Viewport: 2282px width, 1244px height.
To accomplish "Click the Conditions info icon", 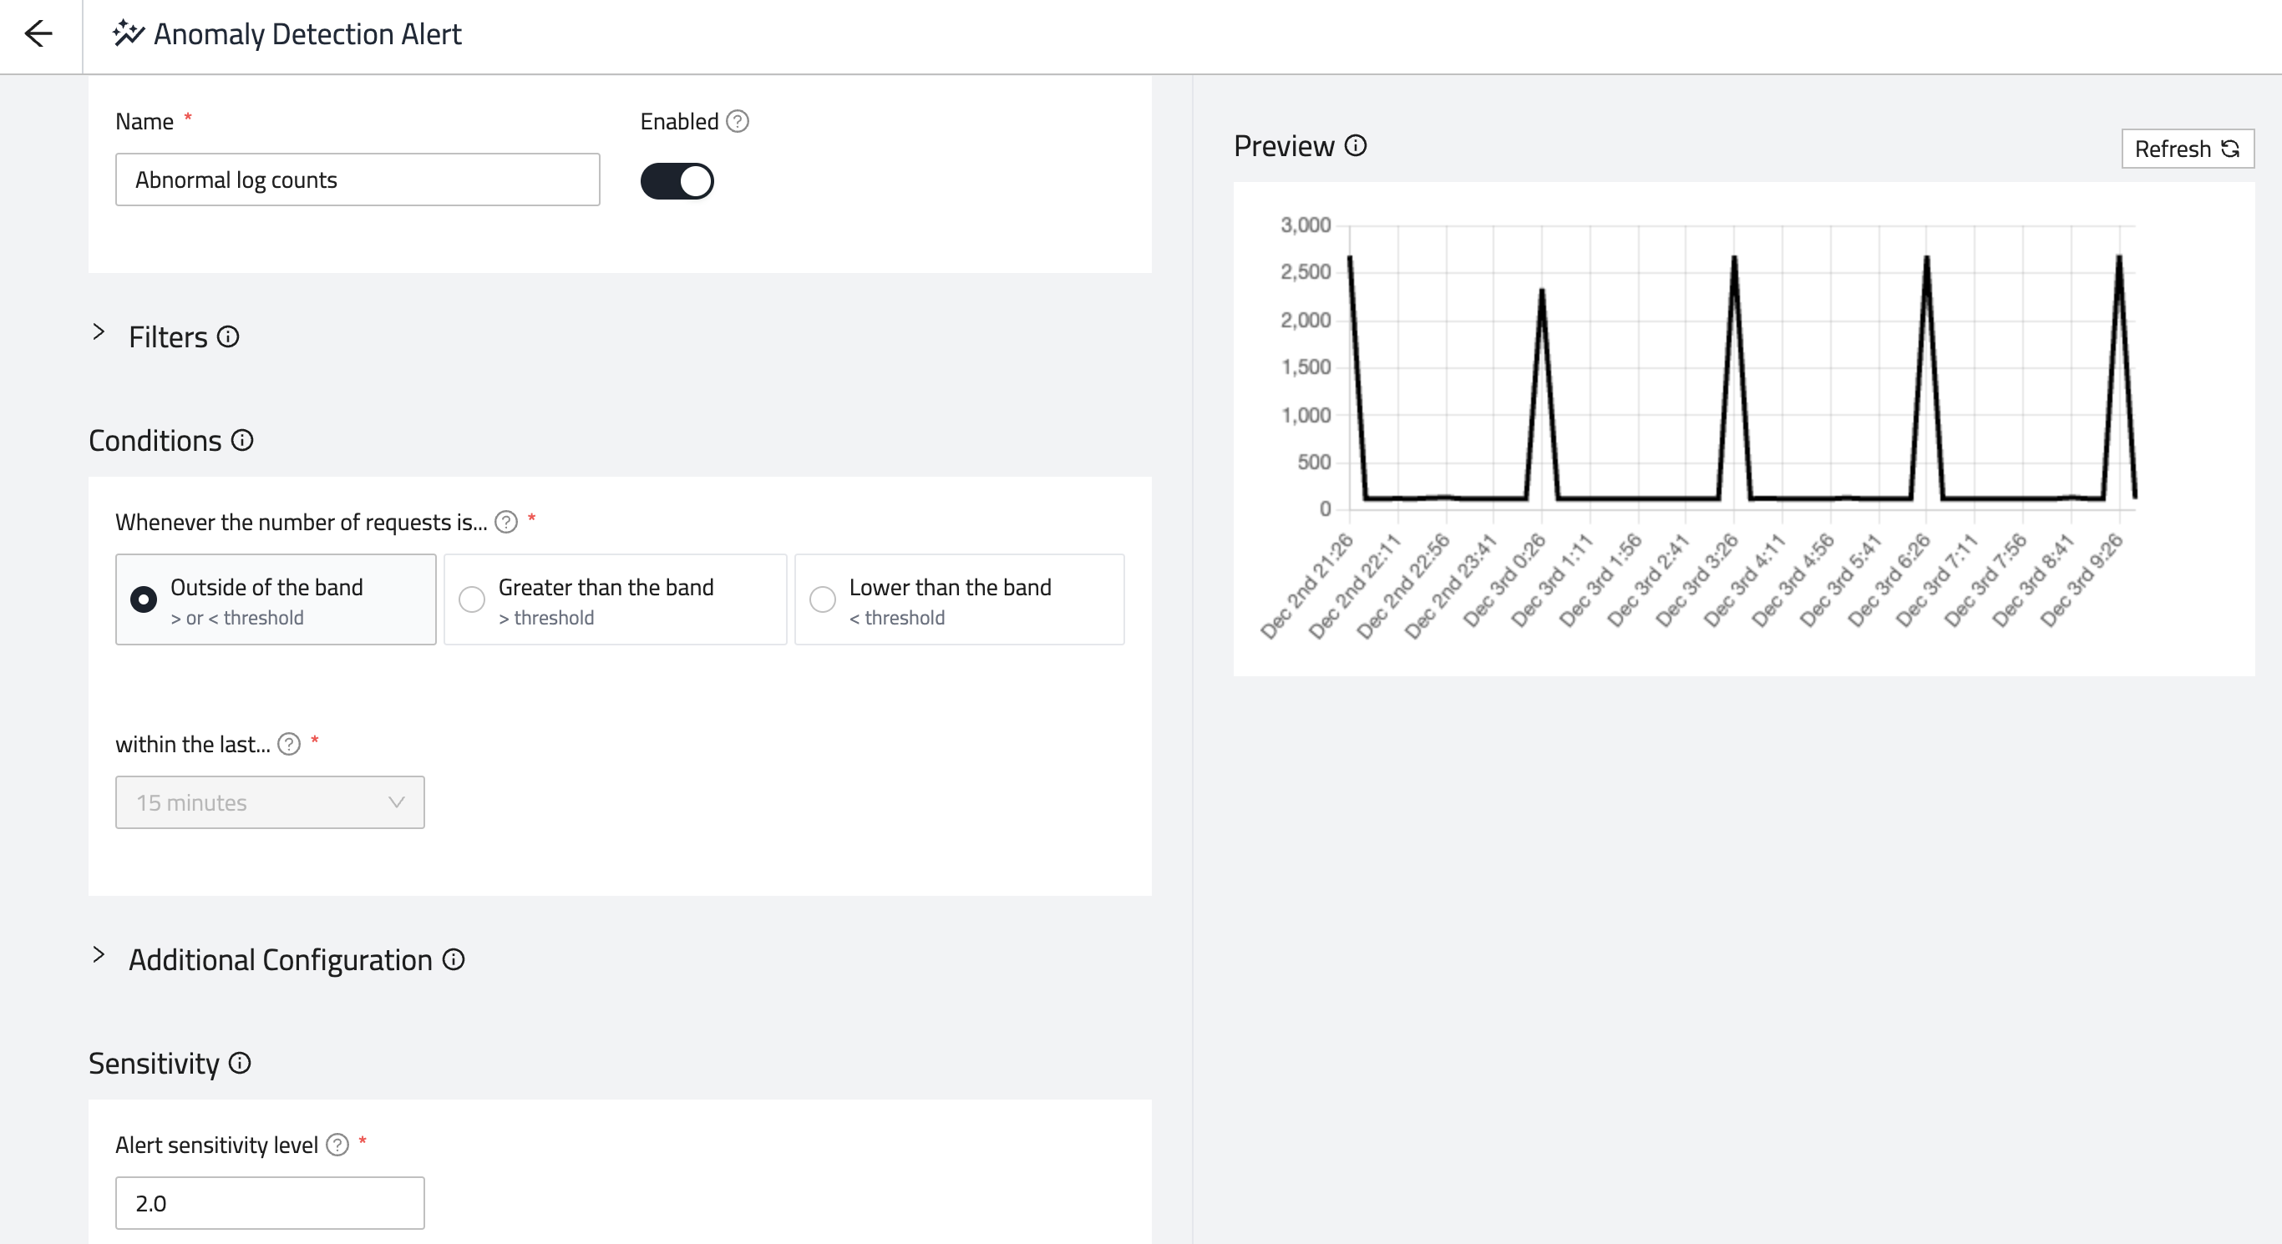I will coord(242,440).
